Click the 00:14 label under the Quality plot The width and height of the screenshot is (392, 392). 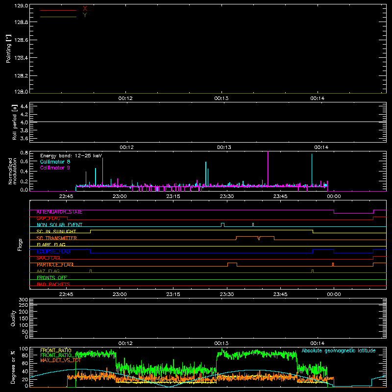(318, 343)
